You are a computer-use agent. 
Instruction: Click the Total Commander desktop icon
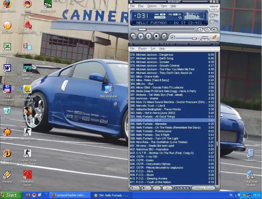tap(7, 93)
